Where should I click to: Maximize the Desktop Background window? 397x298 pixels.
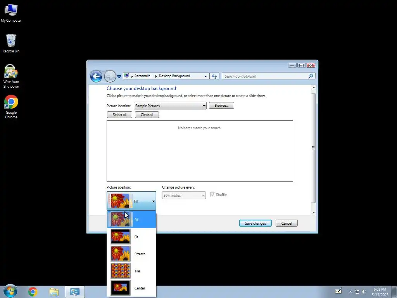tap(301, 65)
